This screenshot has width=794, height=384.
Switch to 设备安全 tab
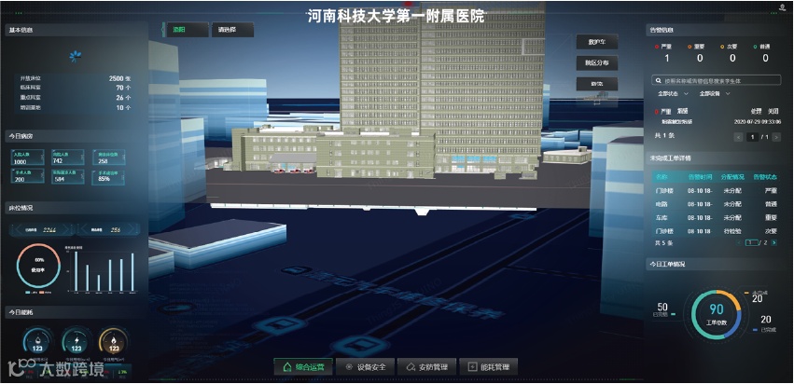point(365,367)
